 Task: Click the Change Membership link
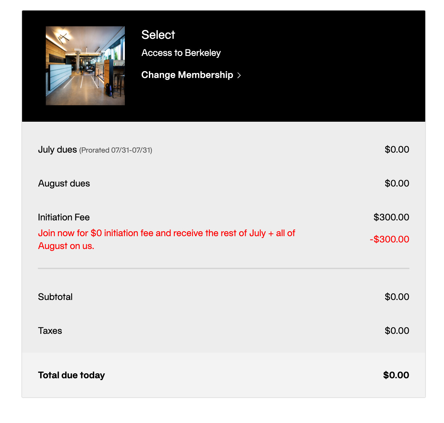191,75
